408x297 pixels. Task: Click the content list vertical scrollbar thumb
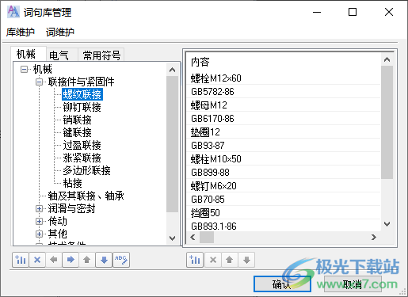tap(387, 123)
